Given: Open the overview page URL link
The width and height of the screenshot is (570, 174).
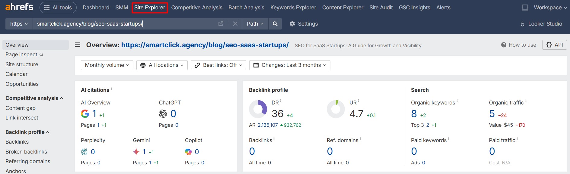Looking at the screenshot, I should (x=205, y=45).
